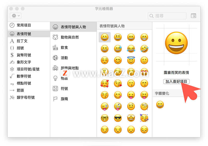
Task: Select the face savoring food emoji
Action: pos(118,95)
